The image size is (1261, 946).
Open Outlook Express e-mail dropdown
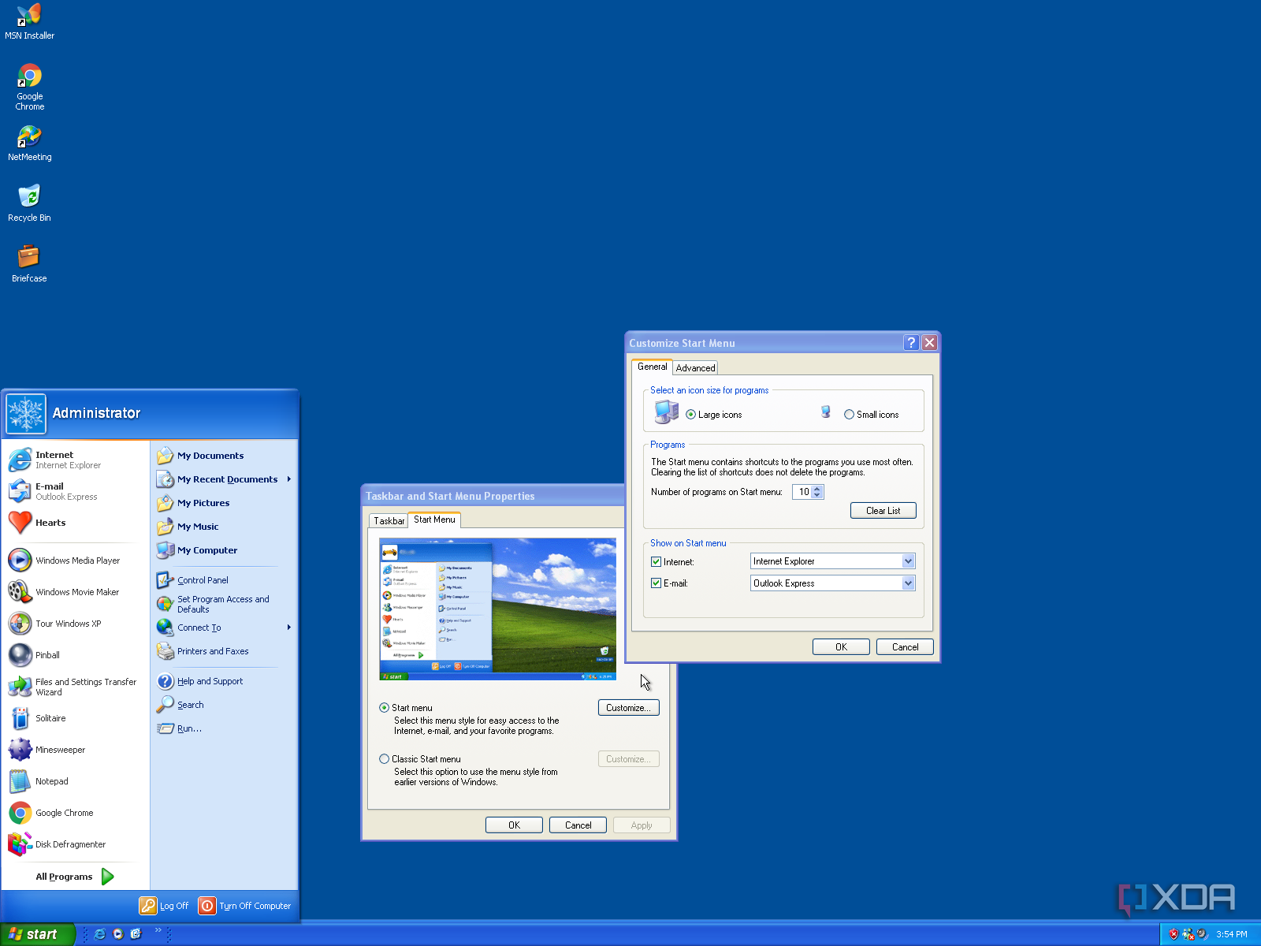click(908, 583)
